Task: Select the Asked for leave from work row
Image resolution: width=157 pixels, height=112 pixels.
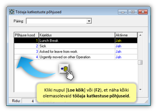Action: [x=76, y=51]
